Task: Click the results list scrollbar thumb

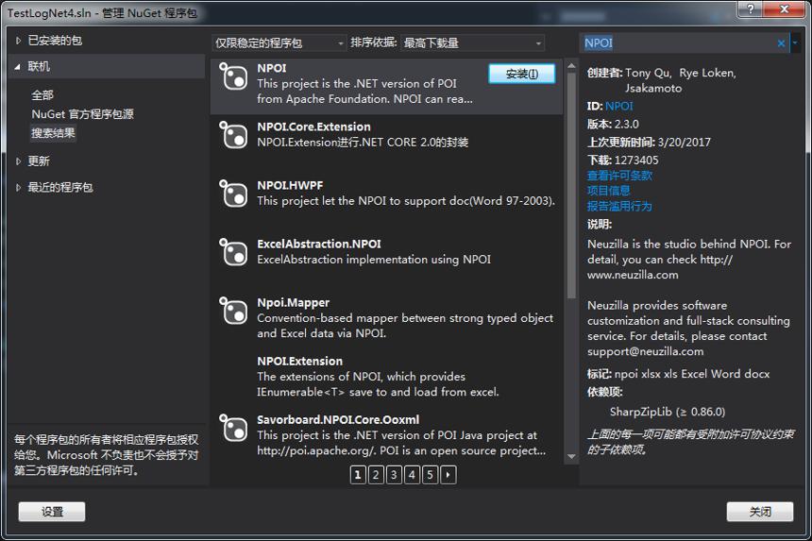Action: click(x=572, y=185)
